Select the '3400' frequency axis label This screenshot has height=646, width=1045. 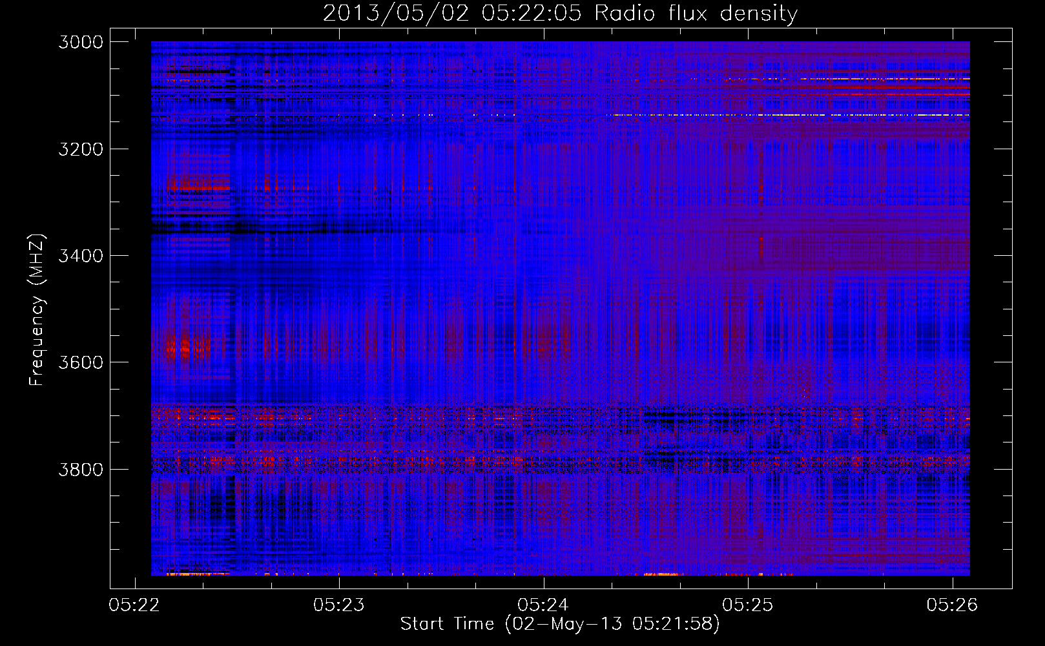(81, 256)
